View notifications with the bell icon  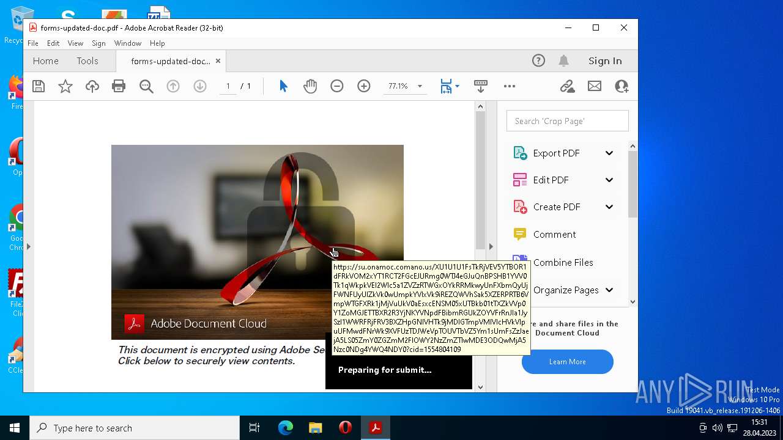[x=563, y=61]
